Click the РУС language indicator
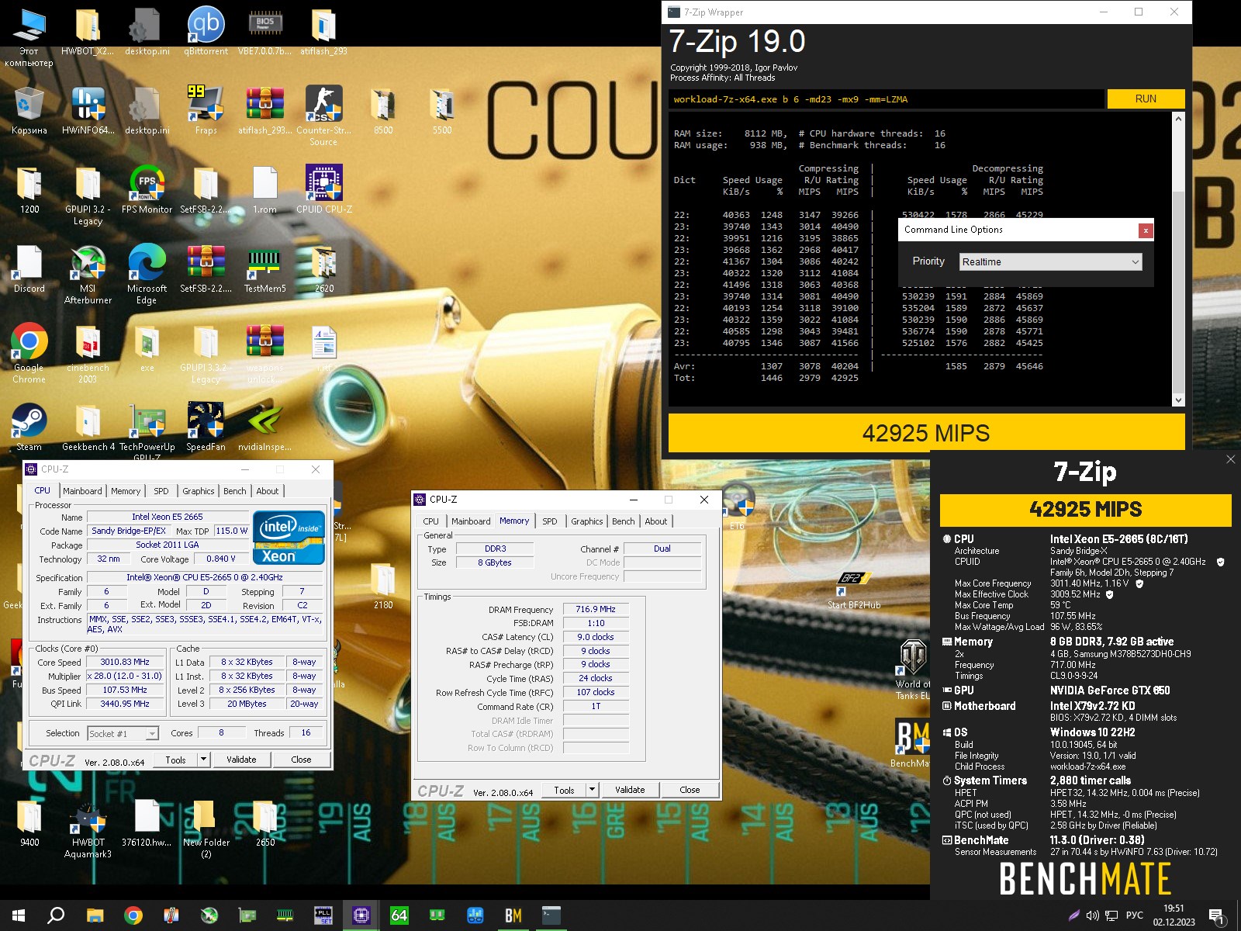 coord(1134,915)
